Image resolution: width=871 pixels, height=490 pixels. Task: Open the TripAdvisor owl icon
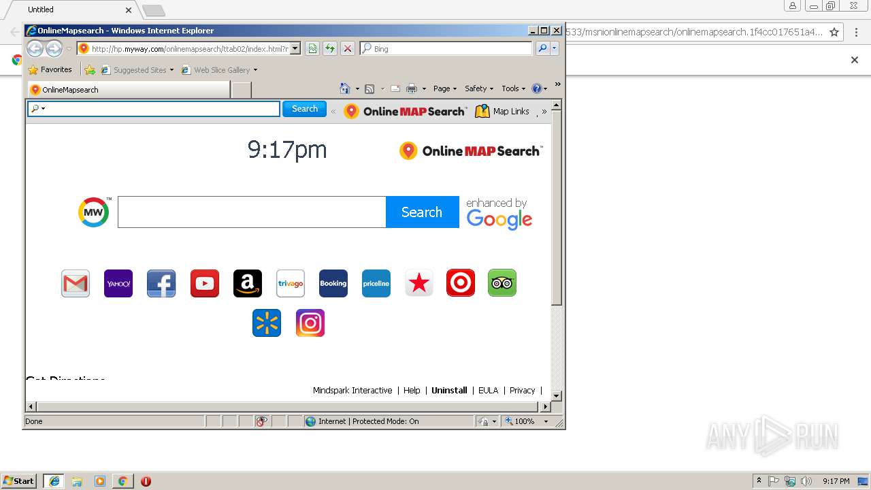tap(502, 283)
